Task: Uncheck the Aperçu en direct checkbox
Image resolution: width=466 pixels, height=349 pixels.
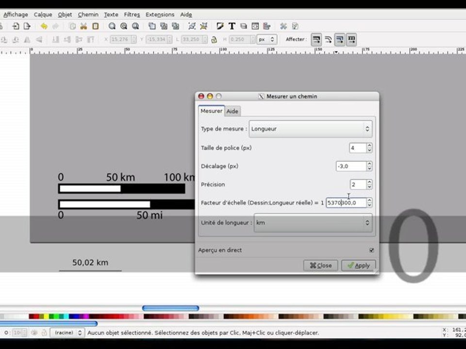Action: coord(371,250)
